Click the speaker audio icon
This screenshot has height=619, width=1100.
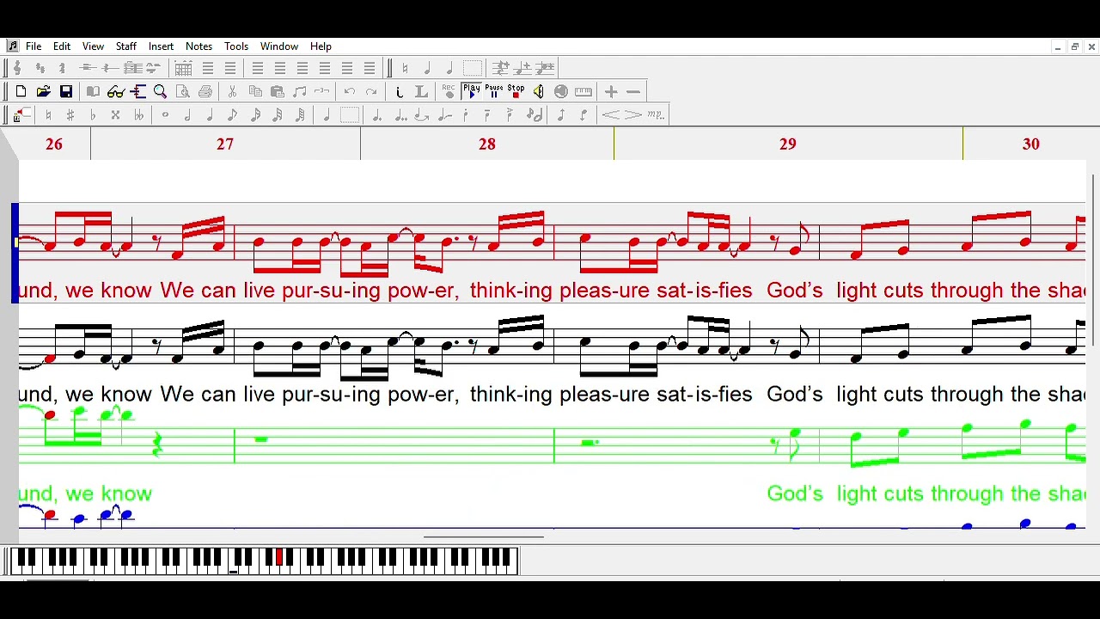pos(538,91)
